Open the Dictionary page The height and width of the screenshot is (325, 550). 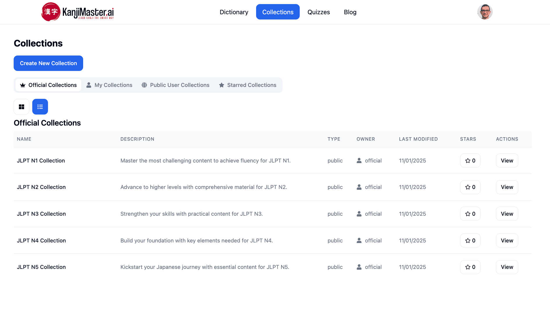coord(234,12)
